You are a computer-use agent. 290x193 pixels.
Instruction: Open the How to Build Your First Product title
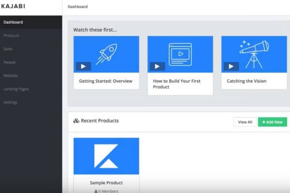[176, 84]
